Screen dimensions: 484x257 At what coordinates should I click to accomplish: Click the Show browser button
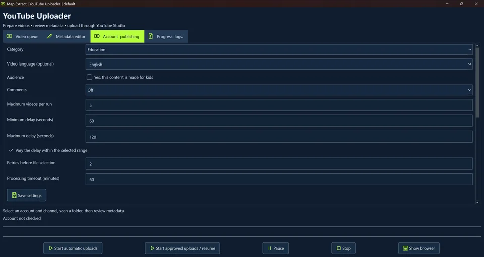pyautogui.click(x=419, y=248)
